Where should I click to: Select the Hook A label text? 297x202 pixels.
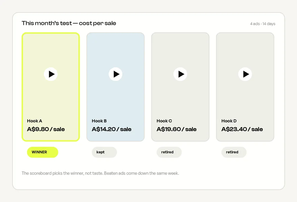click(x=34, y=121)
